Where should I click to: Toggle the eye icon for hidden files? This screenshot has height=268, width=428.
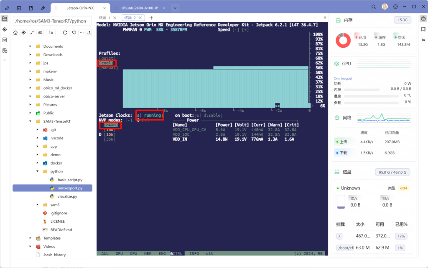click(x=40, y=33)
